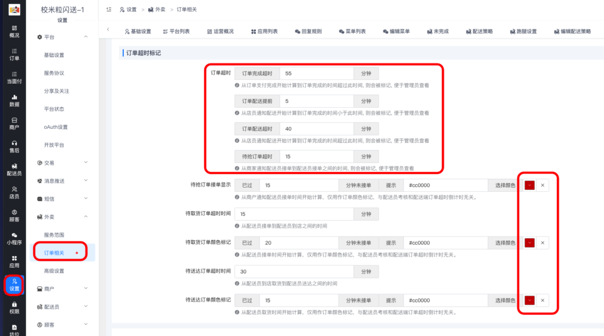The height and width of the screenshot is (336, 604).
Task: Switch to the 菜单列表 tab
Action: point(352,32)
